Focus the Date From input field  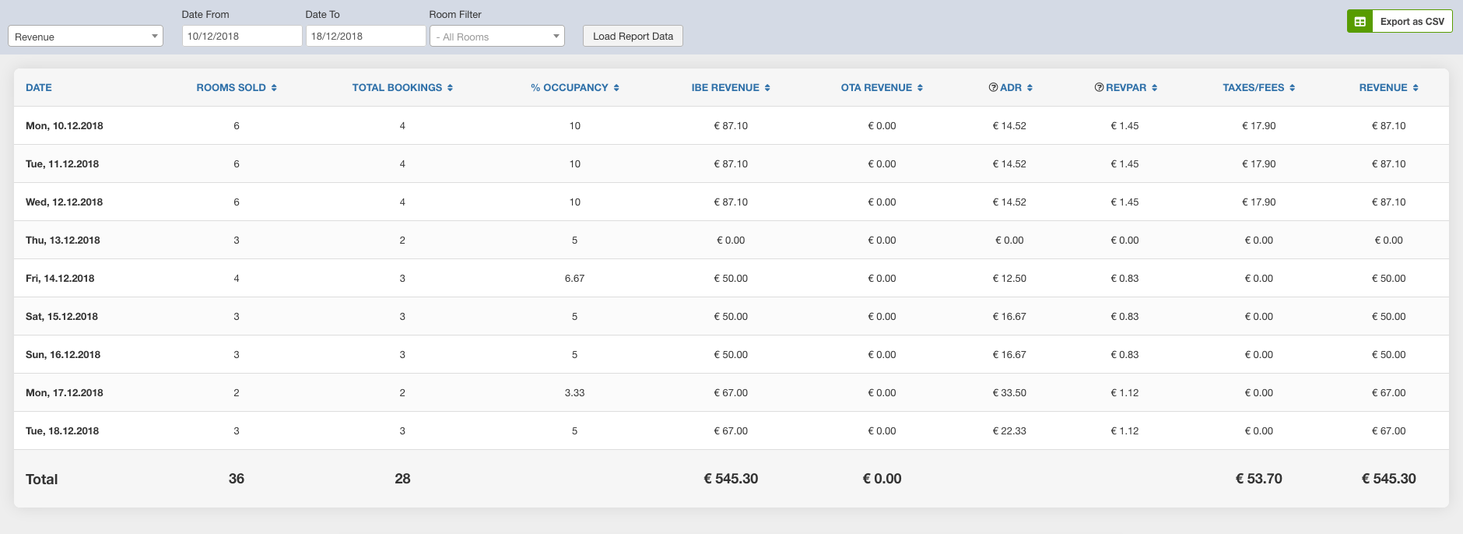tap(241, 37)
